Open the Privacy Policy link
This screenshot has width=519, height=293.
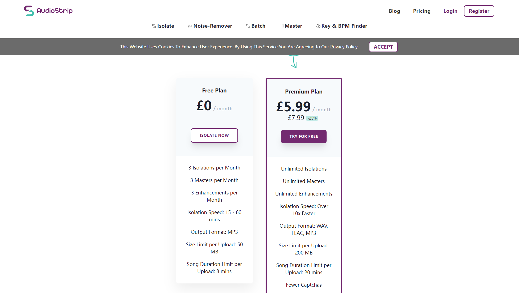pyautogui.click(x=344, y=47)
